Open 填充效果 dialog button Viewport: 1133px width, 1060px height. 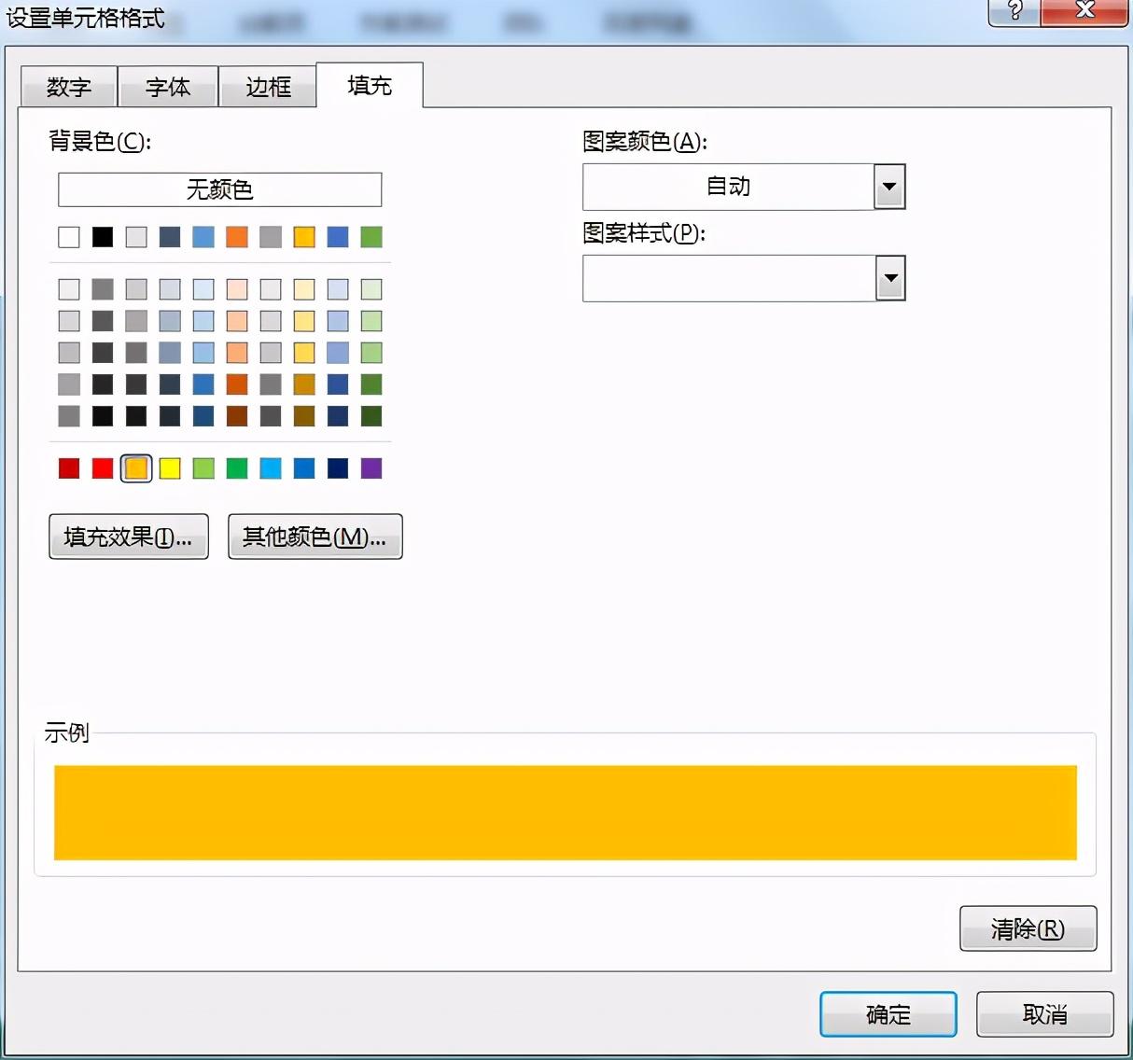128,537
